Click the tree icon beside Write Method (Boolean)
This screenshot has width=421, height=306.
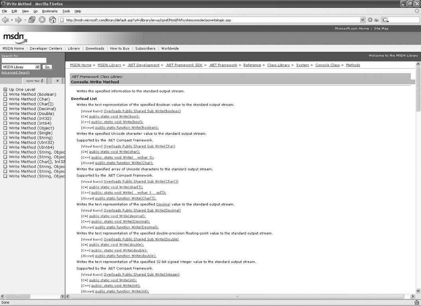click(x=5, y=94)
